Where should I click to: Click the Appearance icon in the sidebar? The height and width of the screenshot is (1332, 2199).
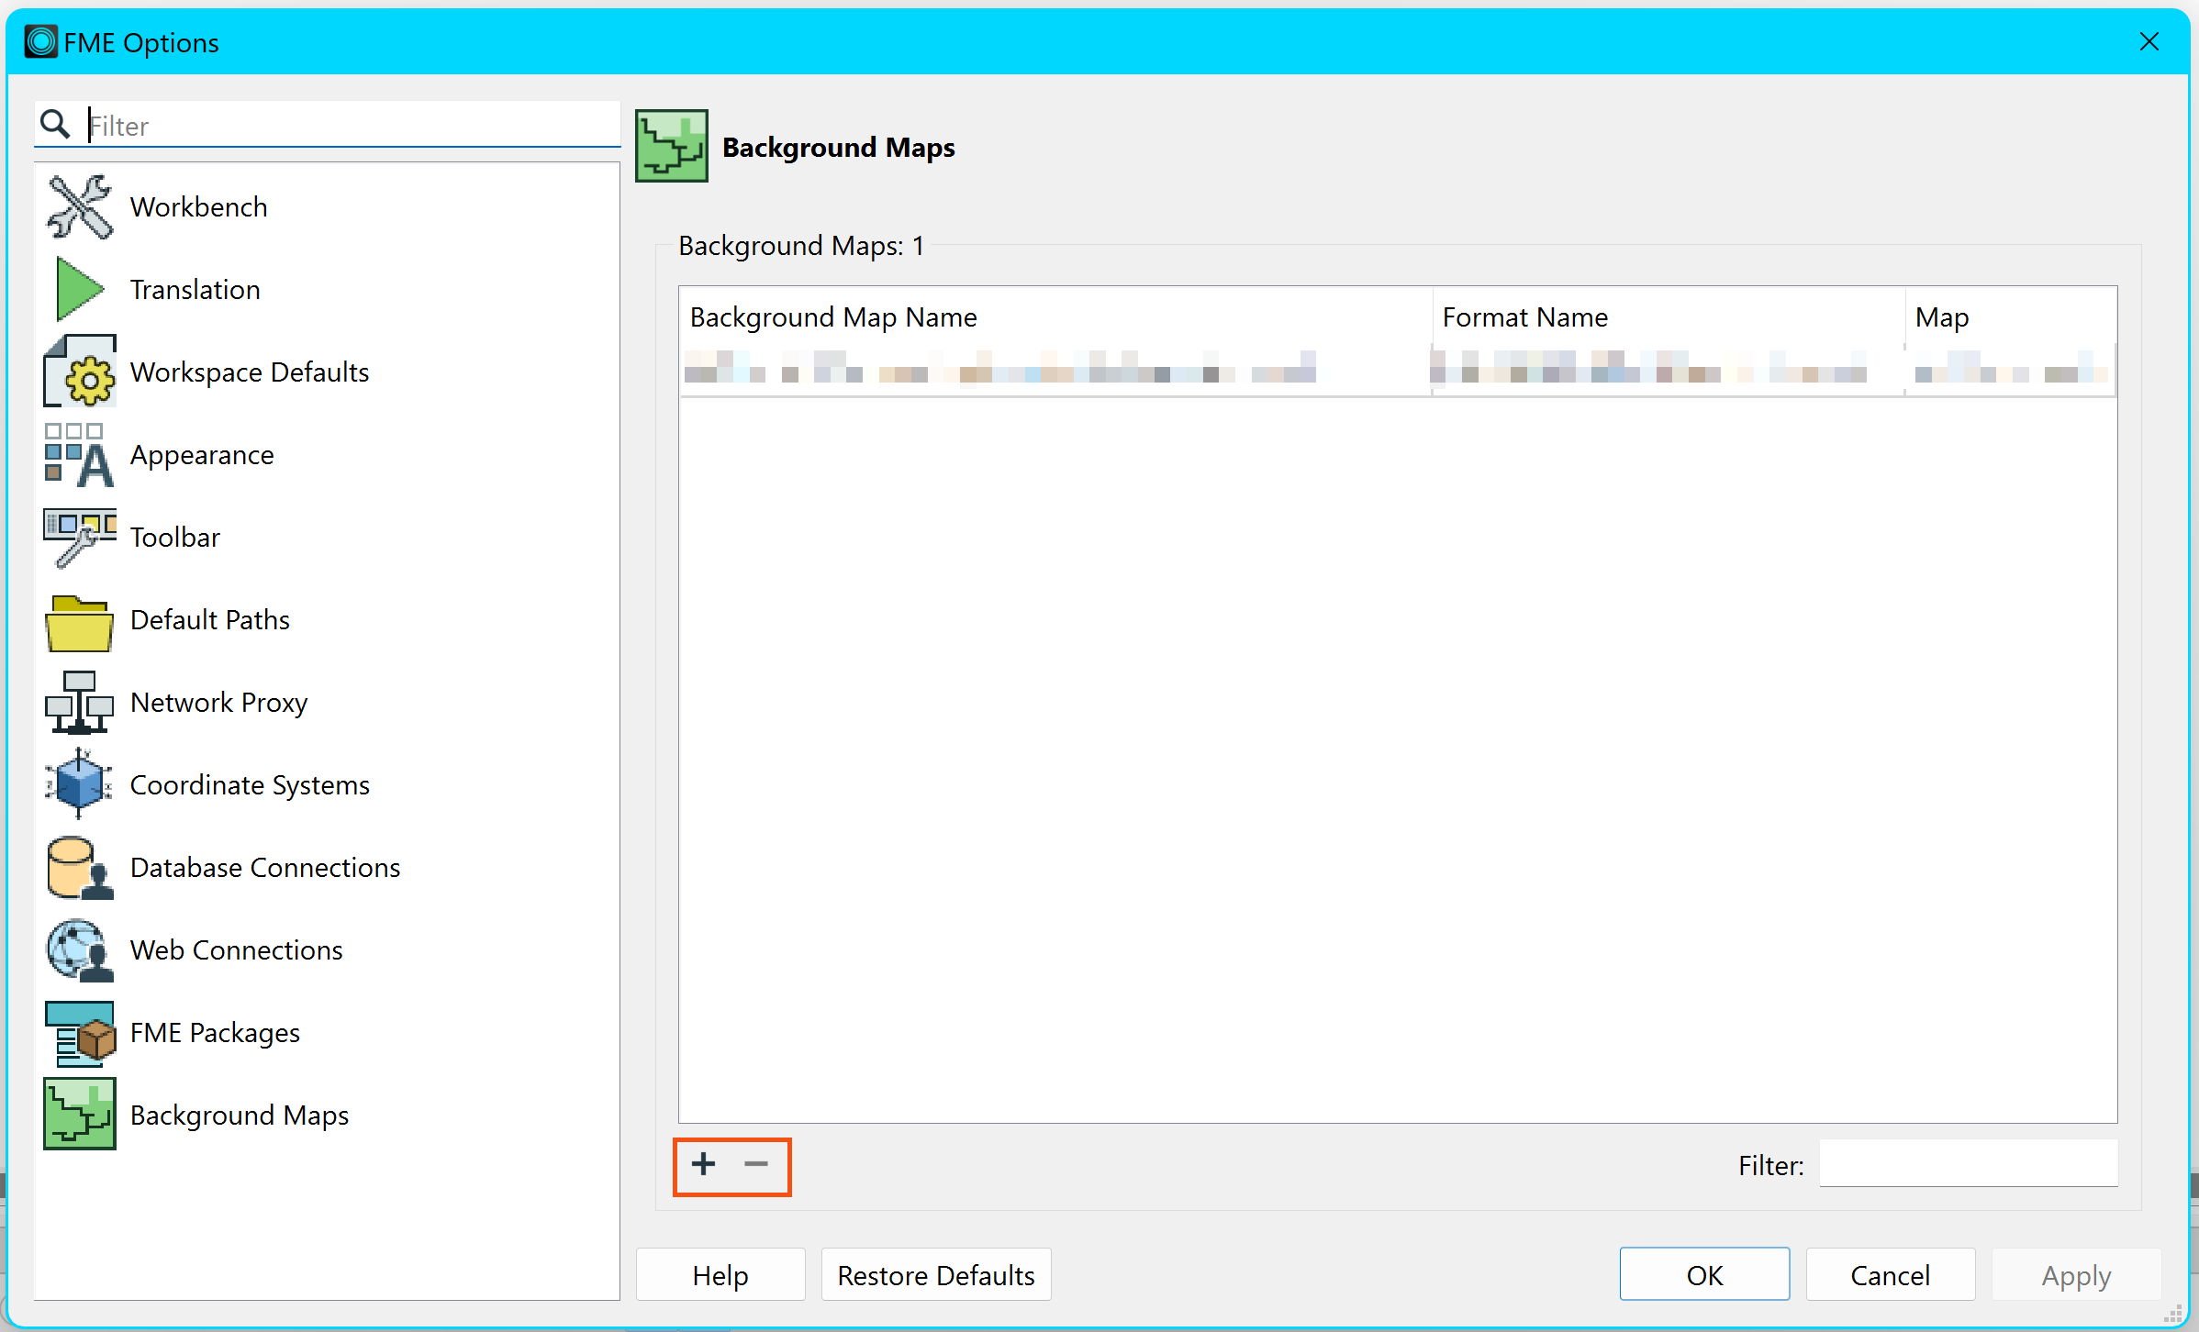click(x=80, y=455)
